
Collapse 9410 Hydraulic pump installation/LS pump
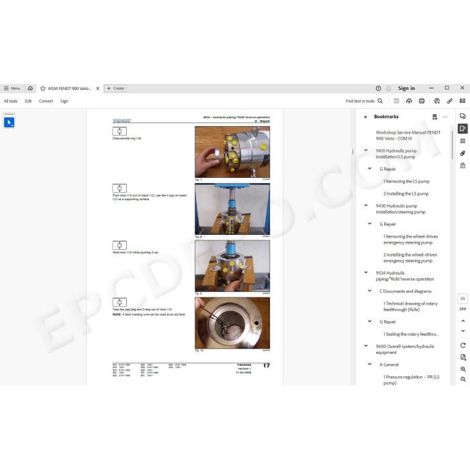click(x=366, y=150)
